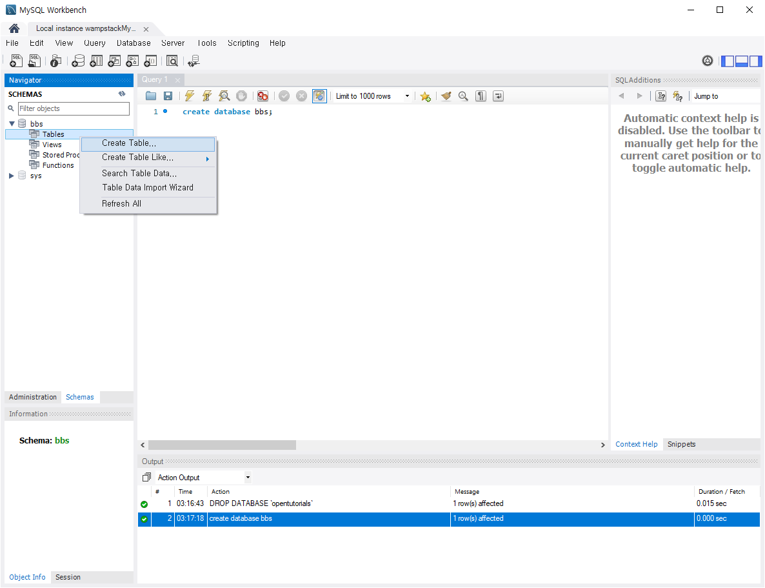
Task: Click the create new table toolbar icon
Action: point(96,61)
